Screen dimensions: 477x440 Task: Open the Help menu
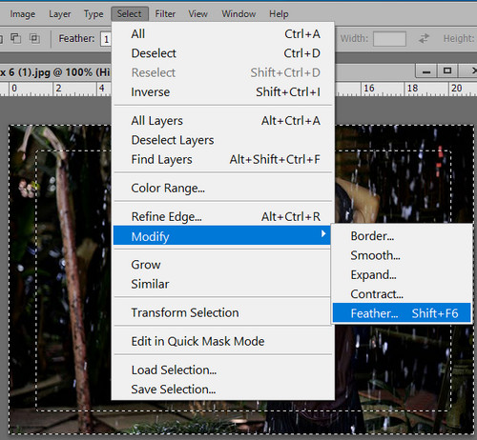(279, 14)
